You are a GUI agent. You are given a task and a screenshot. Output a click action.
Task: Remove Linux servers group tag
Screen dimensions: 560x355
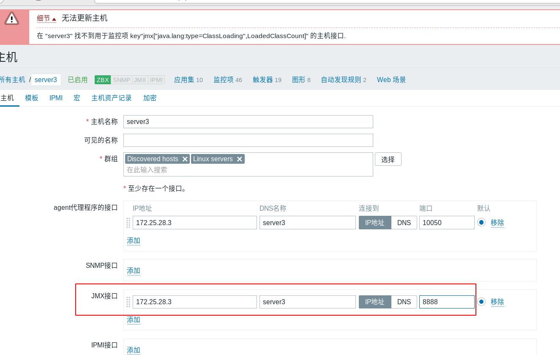(x=239, y=159)
